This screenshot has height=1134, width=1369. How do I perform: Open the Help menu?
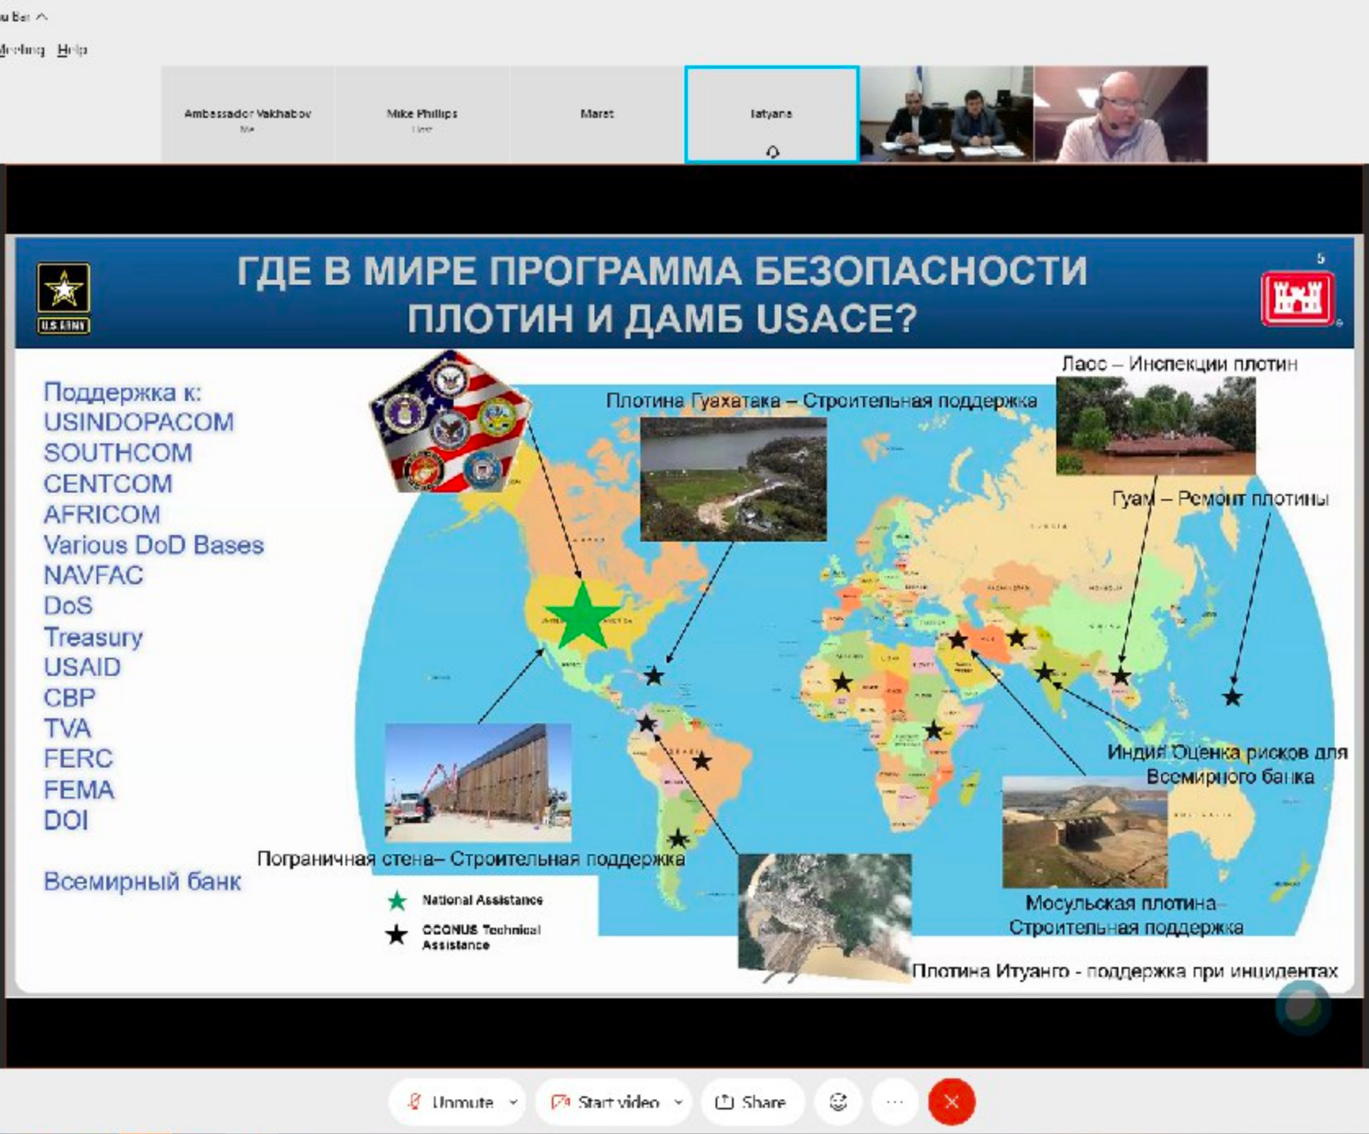pyautogui.click(x=72, y=49)
